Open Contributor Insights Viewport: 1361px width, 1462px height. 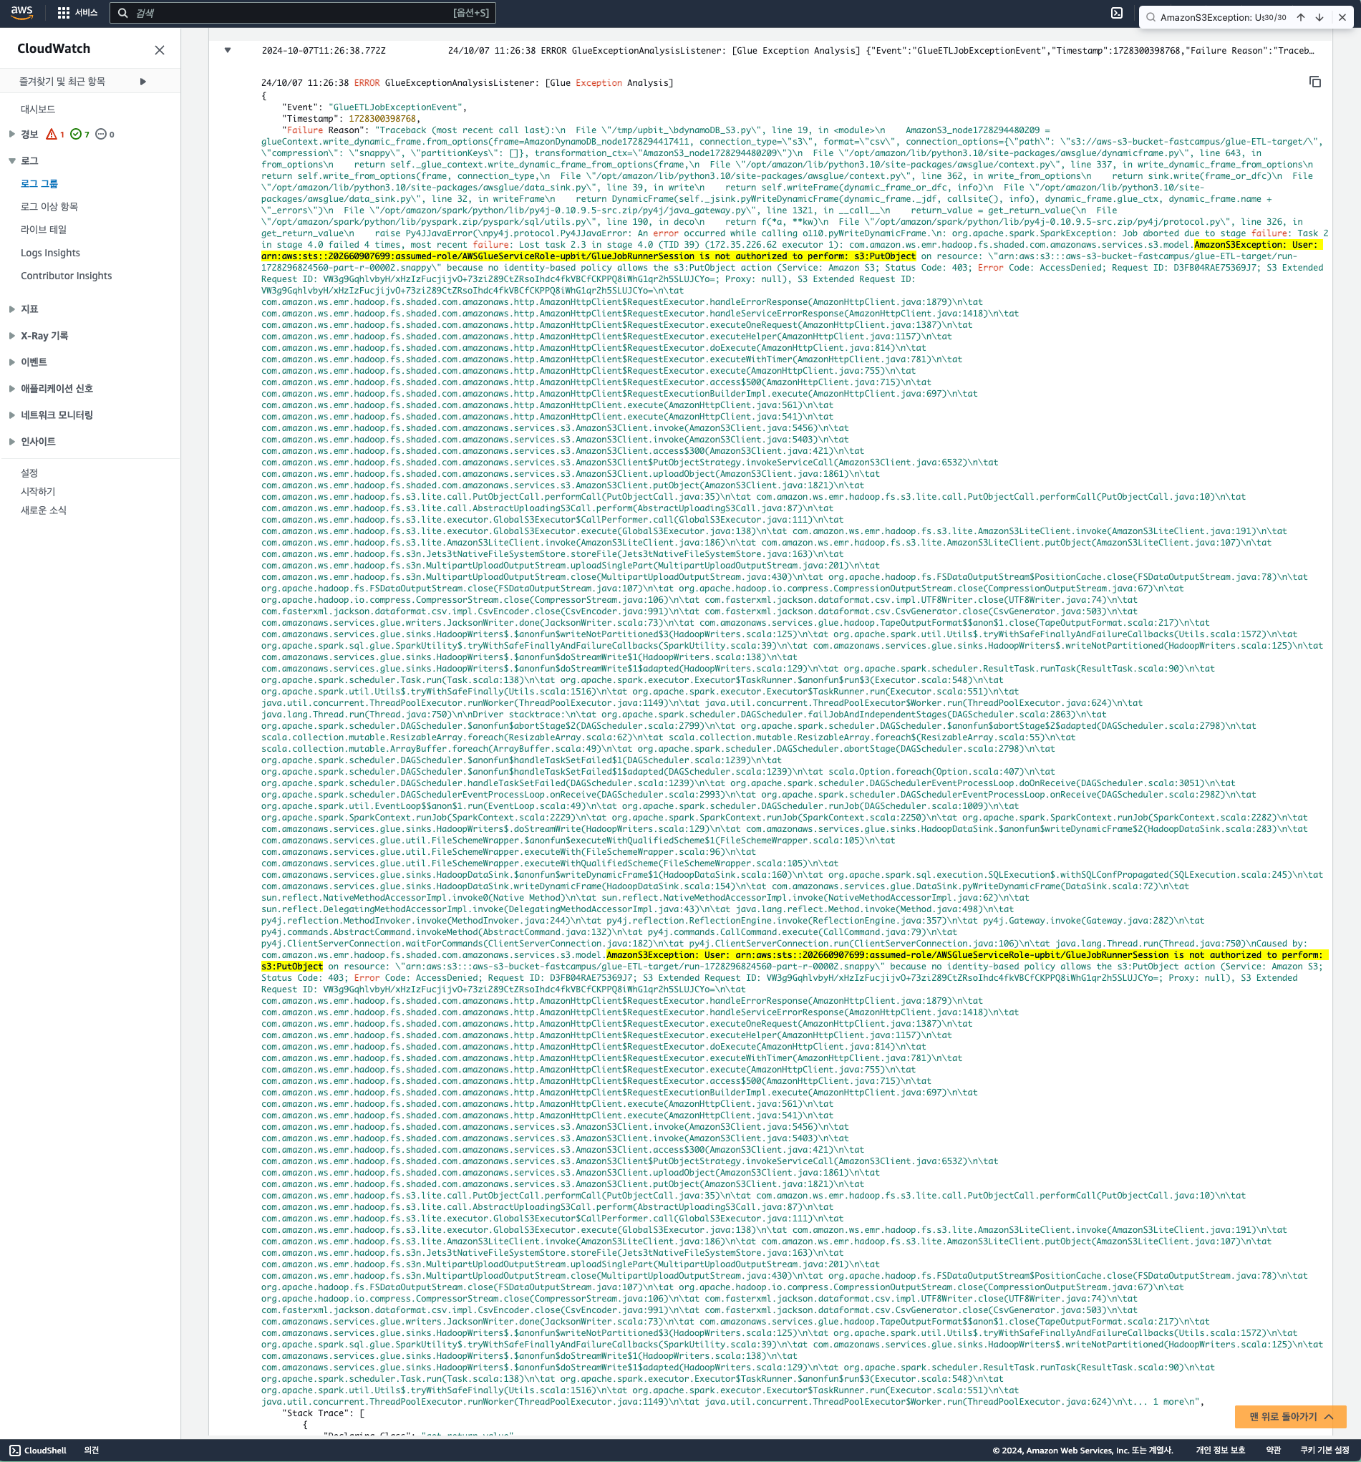click(66, 275)
